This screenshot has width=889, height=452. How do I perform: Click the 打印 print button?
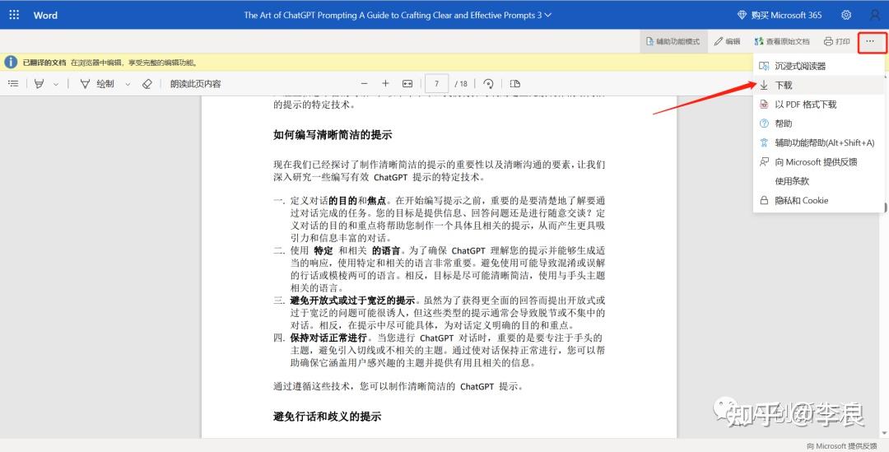[837, 41]
